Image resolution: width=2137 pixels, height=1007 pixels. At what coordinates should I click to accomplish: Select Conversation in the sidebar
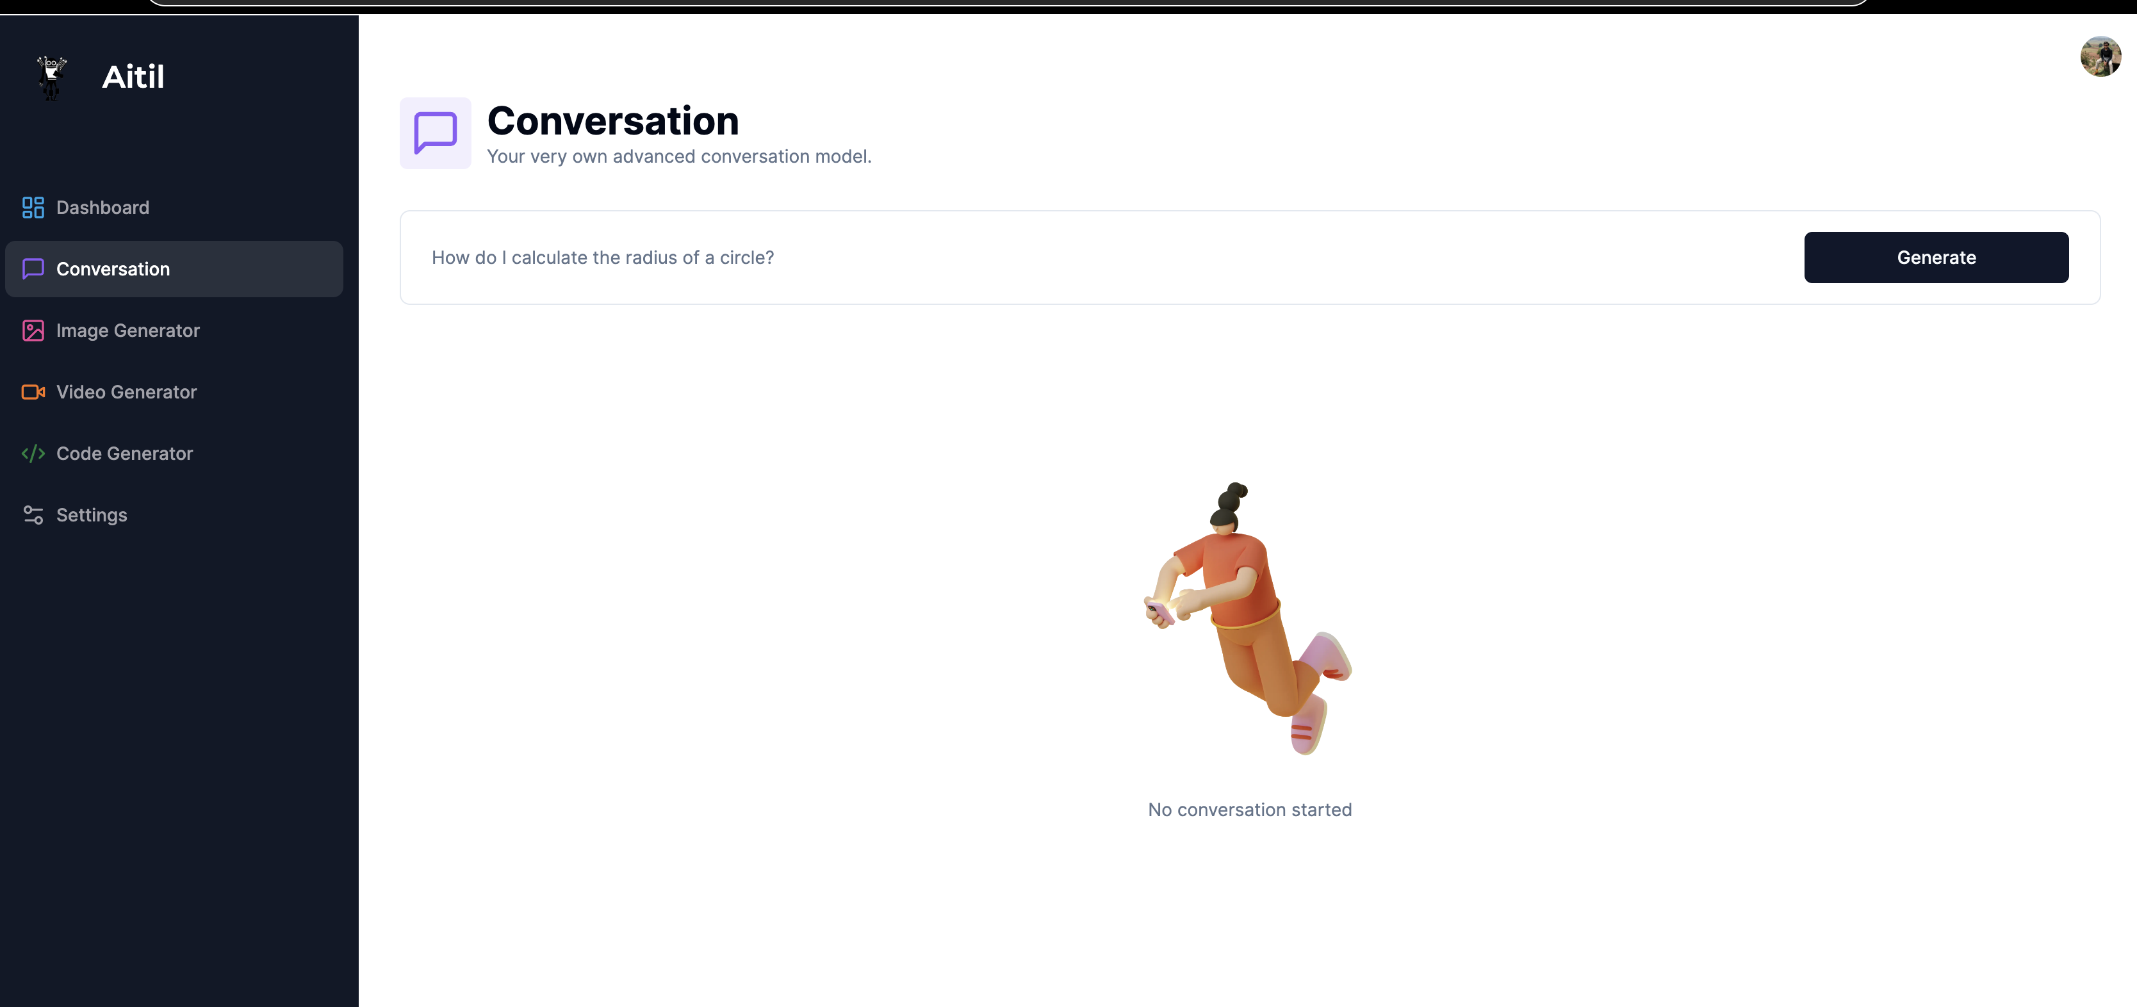coord(113,269)
